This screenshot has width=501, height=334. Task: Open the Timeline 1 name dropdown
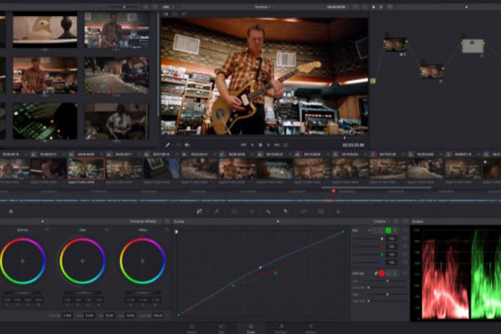click(266, 7)
